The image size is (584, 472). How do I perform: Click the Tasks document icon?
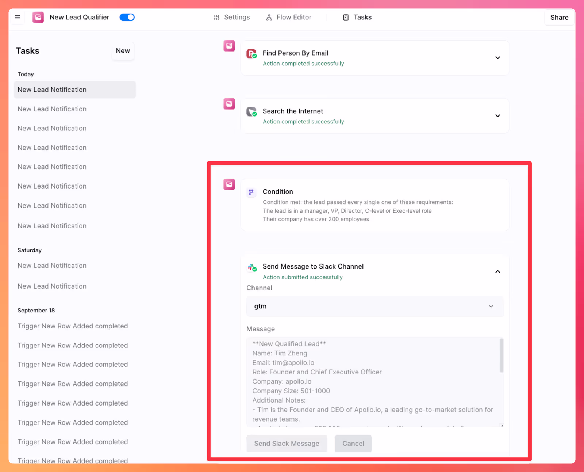(346, 18)
